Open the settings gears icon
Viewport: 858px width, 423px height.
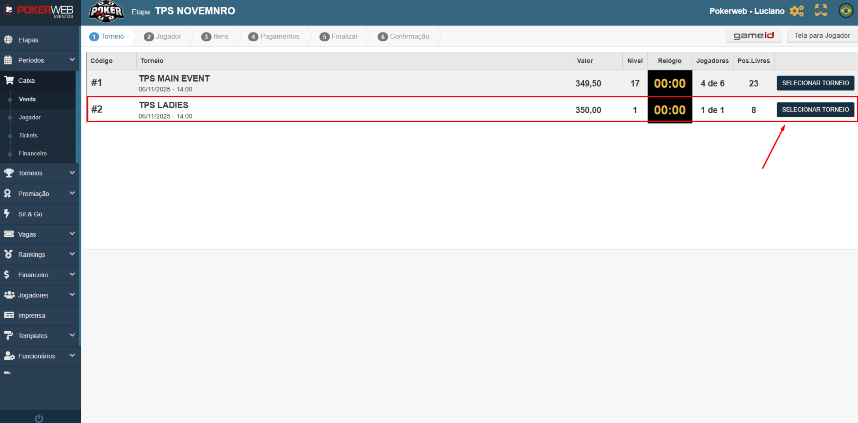click(x=797, y=11)
